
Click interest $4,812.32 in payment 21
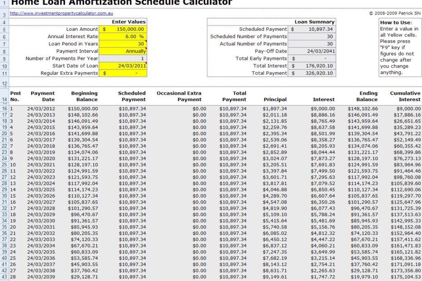tap(323, 233)
